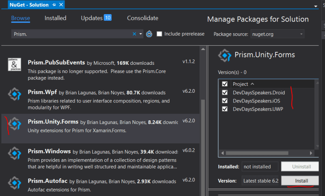Uncheck DevDaysSpeakers.UWP project
This screenshot has height=196, width=325.
pos(225,109)
